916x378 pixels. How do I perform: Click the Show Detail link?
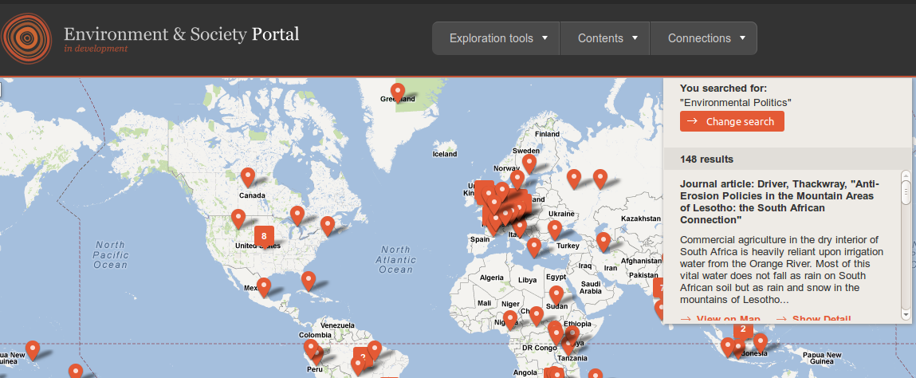(812, 319)
